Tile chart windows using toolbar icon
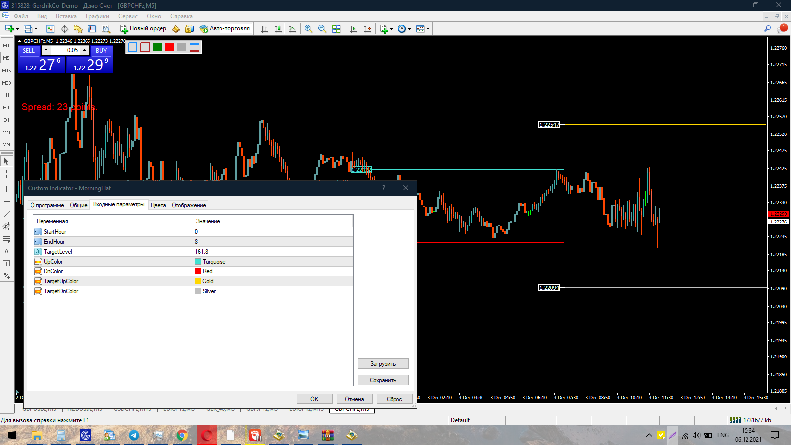 pos(336,29)
